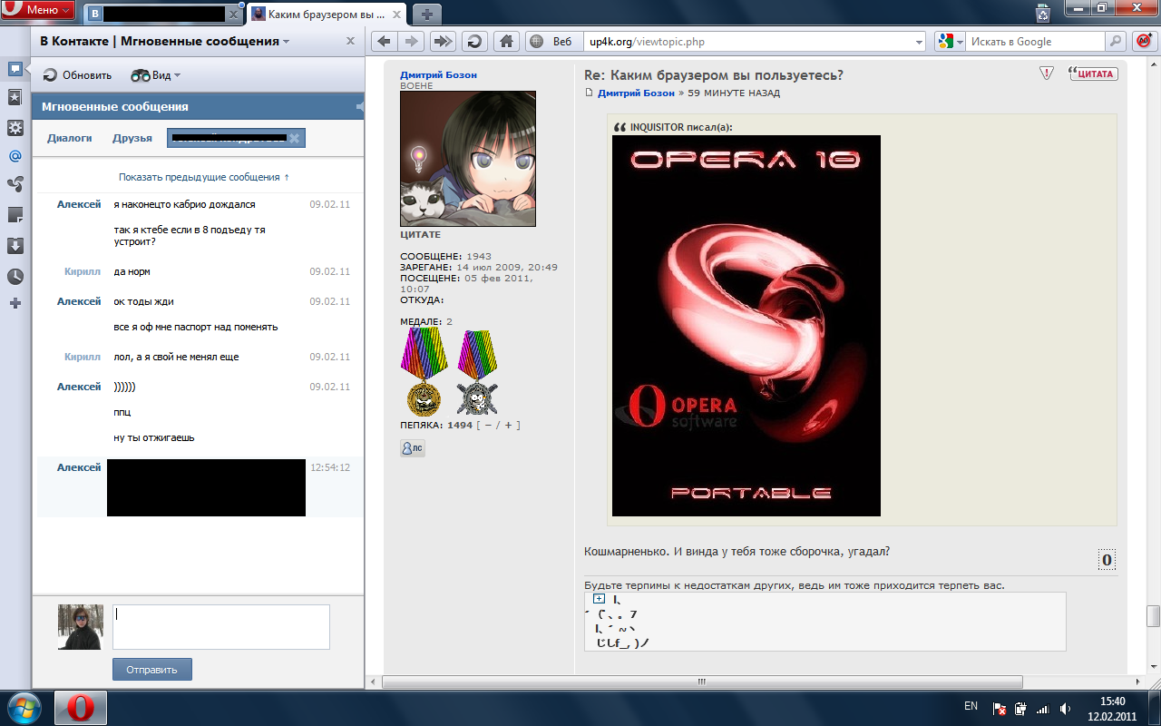Open new tab with plus button

coord(426,14)
